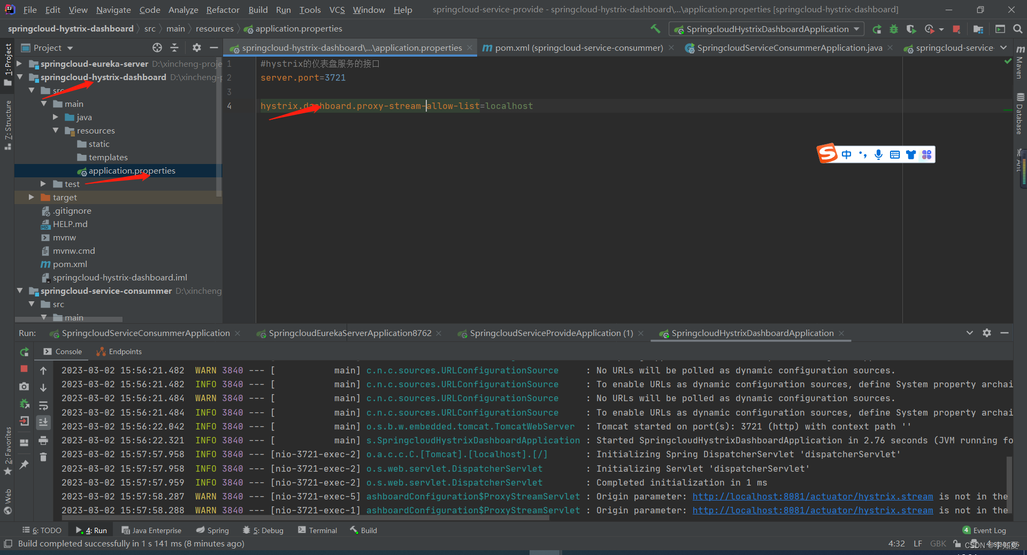
Task: Open the Refactor menu
Action: pyautogui.click(x=223, y=10)
